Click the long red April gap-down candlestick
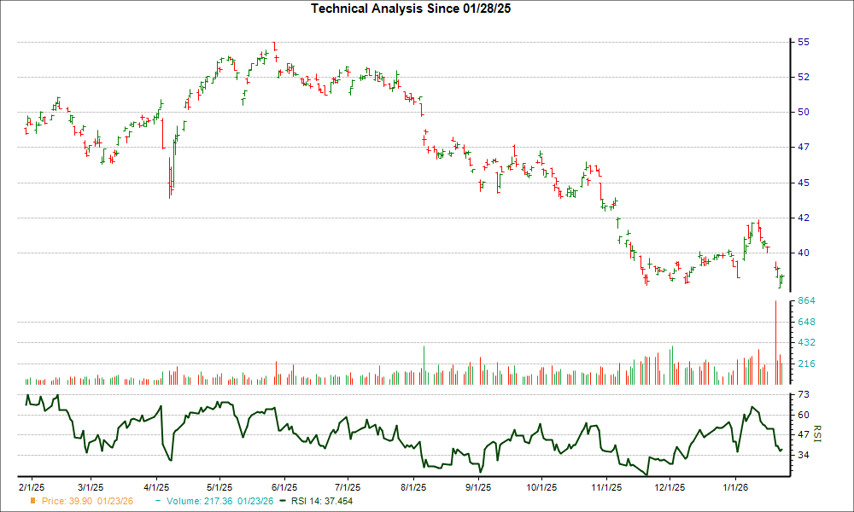This screenshot has height=512, width=854. 169,175
